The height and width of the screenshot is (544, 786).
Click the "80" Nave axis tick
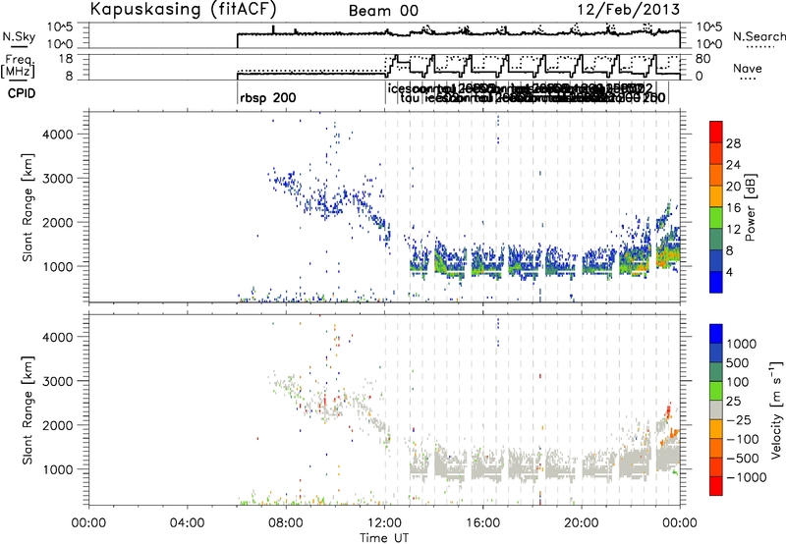(703, 59)
